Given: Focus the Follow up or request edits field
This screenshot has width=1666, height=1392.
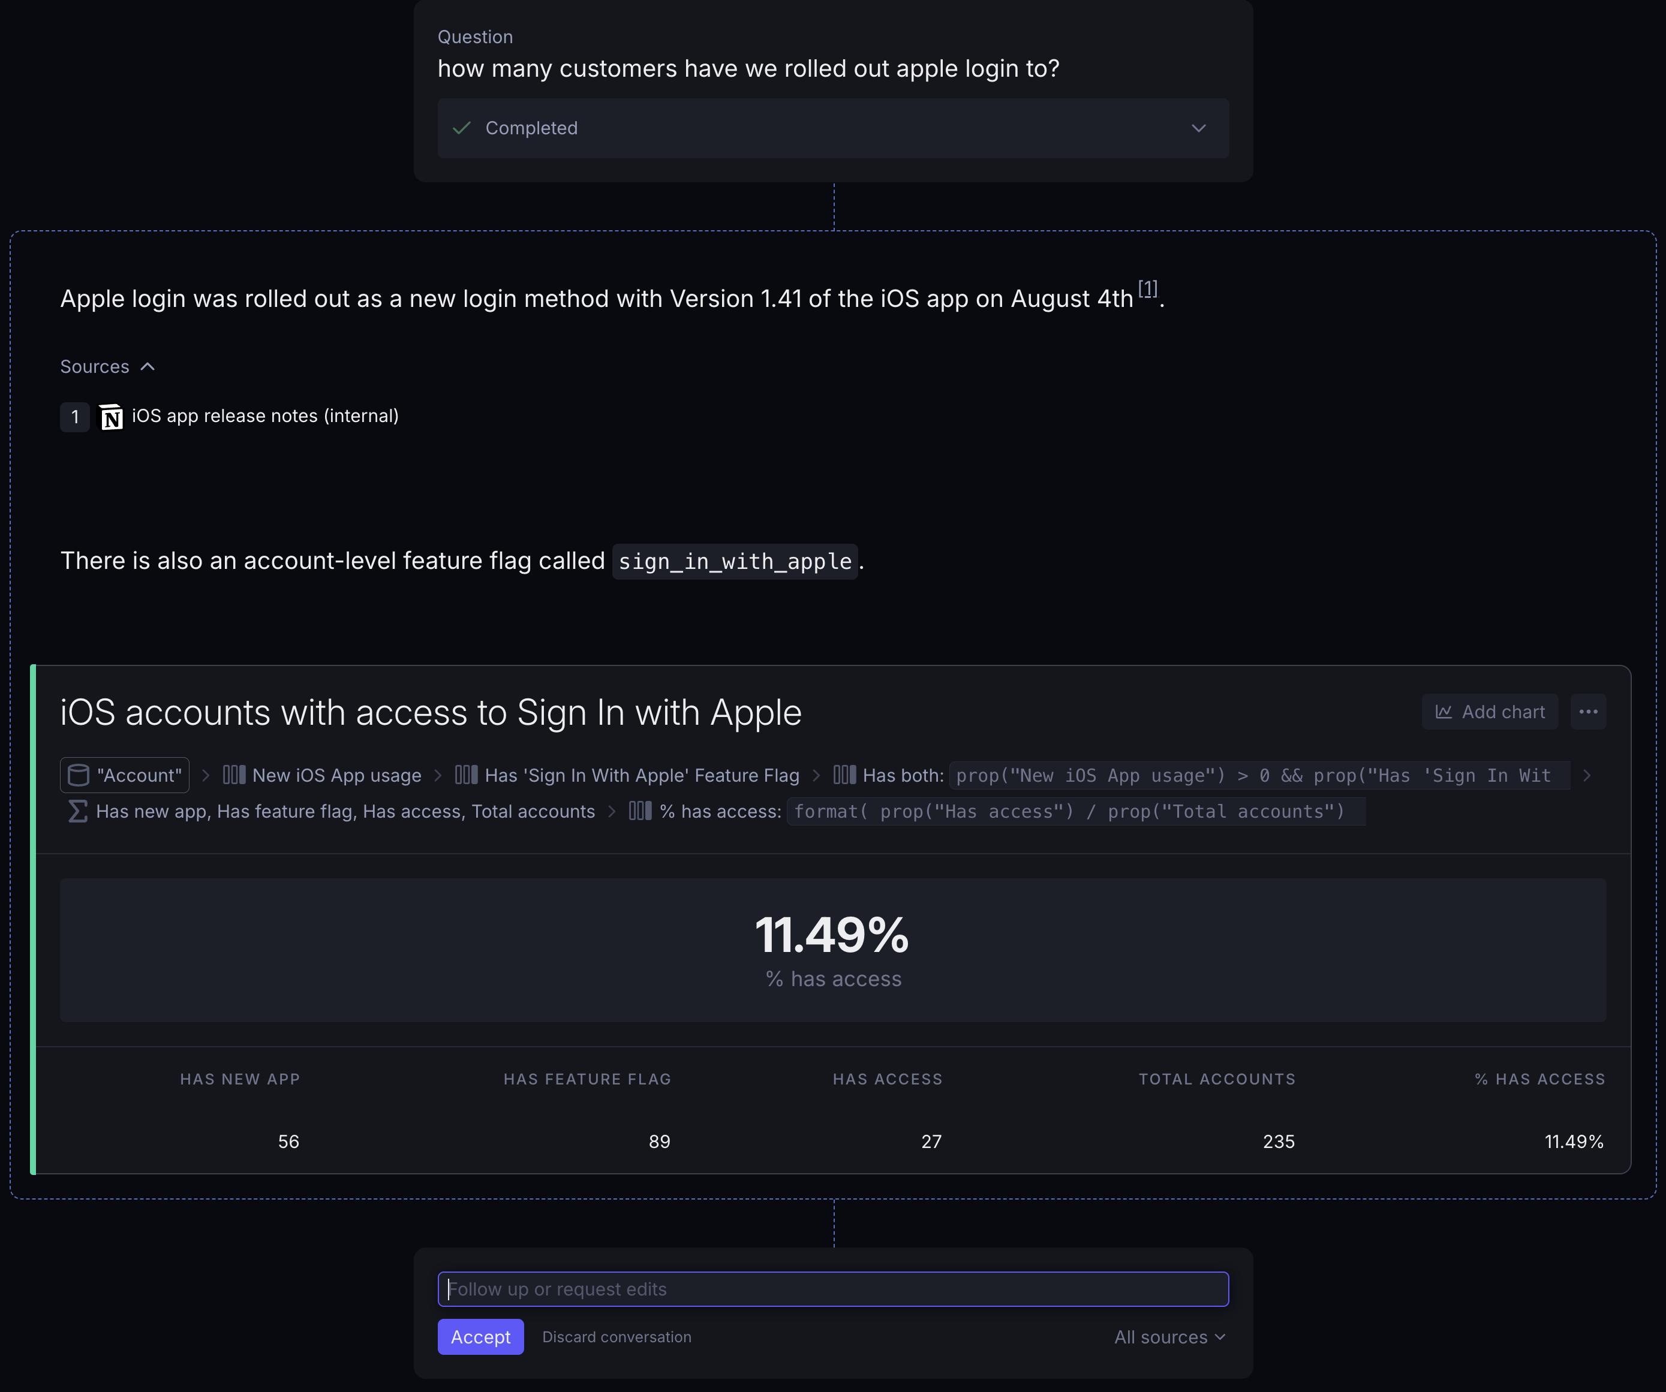Looking at the screenshot, I should pyautogui.click(x=833, y=1289).
